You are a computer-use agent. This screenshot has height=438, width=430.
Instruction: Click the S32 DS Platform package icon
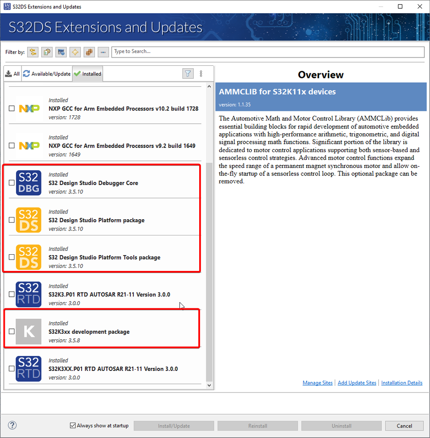(29, 220)
